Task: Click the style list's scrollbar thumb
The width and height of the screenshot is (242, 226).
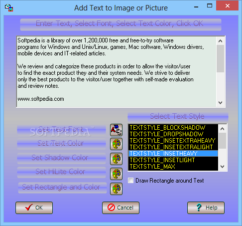Action: pos(223,141)
